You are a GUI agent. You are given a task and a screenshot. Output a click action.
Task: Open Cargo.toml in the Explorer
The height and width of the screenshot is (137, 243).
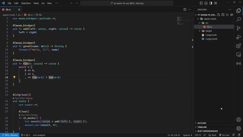[x=211, y=39]
